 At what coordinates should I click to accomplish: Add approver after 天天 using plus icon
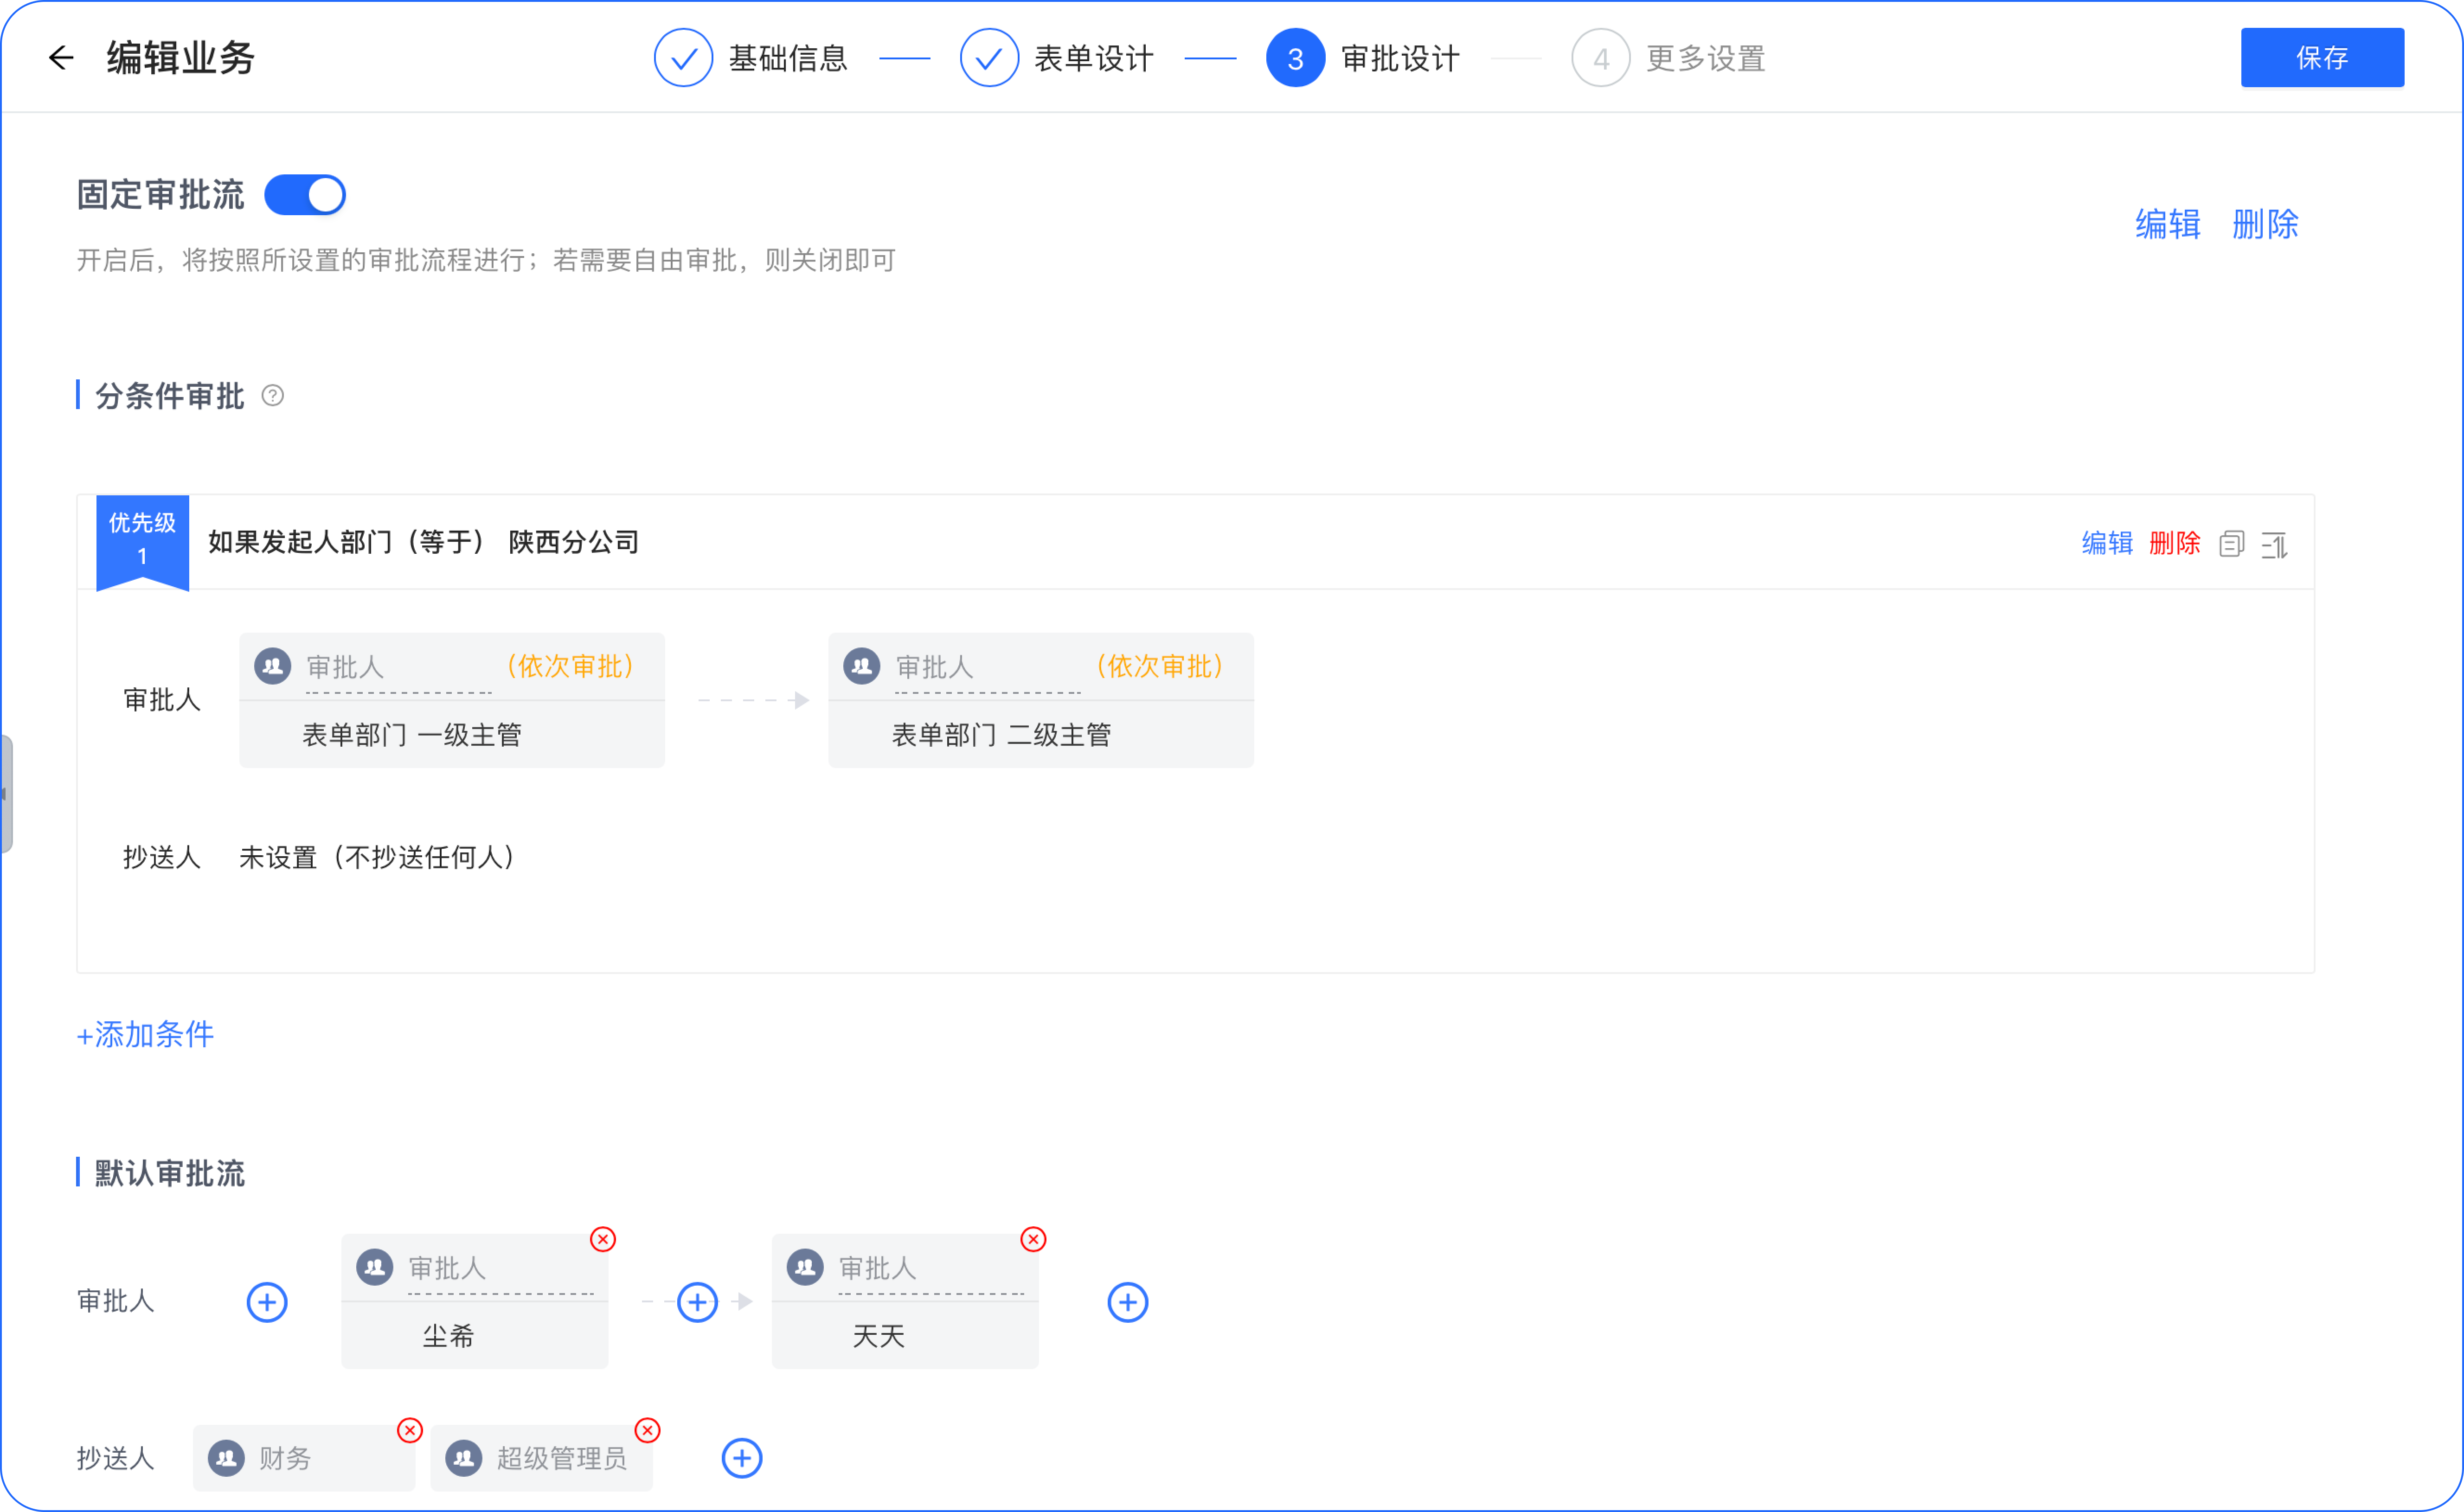tap(1128, 1302)
